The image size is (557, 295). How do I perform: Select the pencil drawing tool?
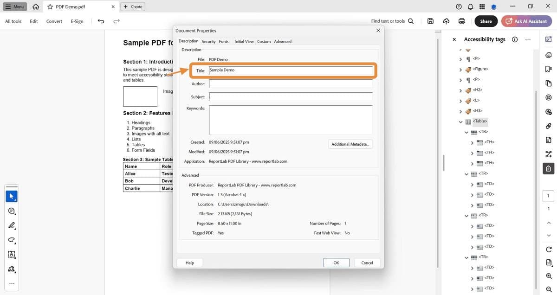(12, 226)
